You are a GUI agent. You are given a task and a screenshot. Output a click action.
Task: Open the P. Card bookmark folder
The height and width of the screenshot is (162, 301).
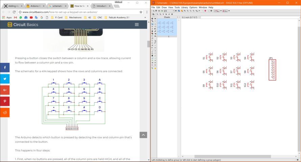[x=57, y=18]
